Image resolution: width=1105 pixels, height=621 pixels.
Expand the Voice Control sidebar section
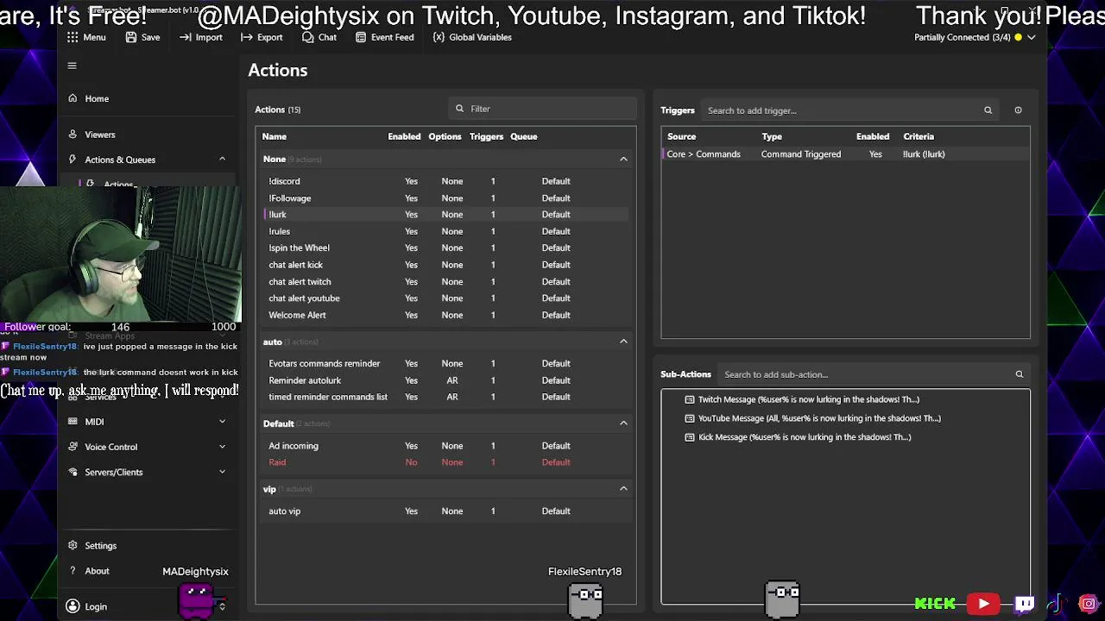(x=222, y=447)
